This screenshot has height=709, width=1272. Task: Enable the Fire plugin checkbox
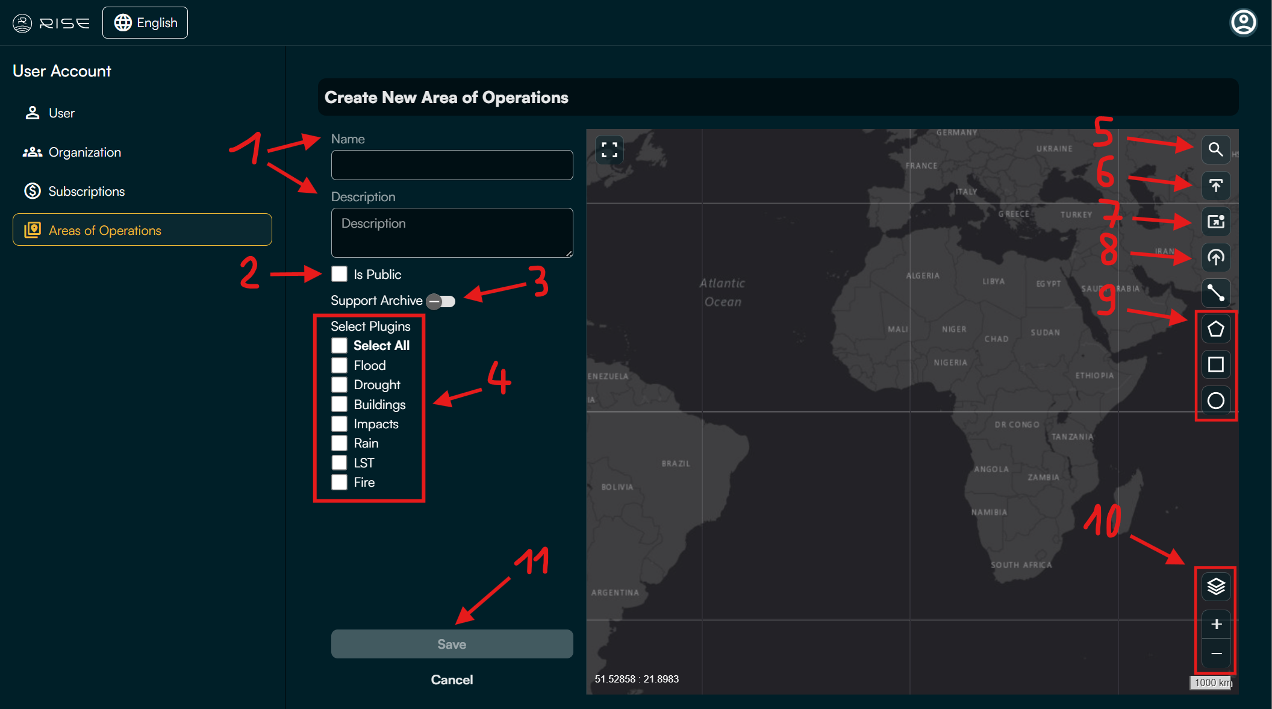(339, 483)
